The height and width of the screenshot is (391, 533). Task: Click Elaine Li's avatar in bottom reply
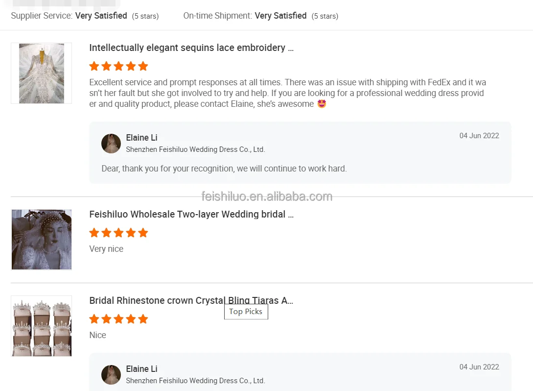(111, 375)
